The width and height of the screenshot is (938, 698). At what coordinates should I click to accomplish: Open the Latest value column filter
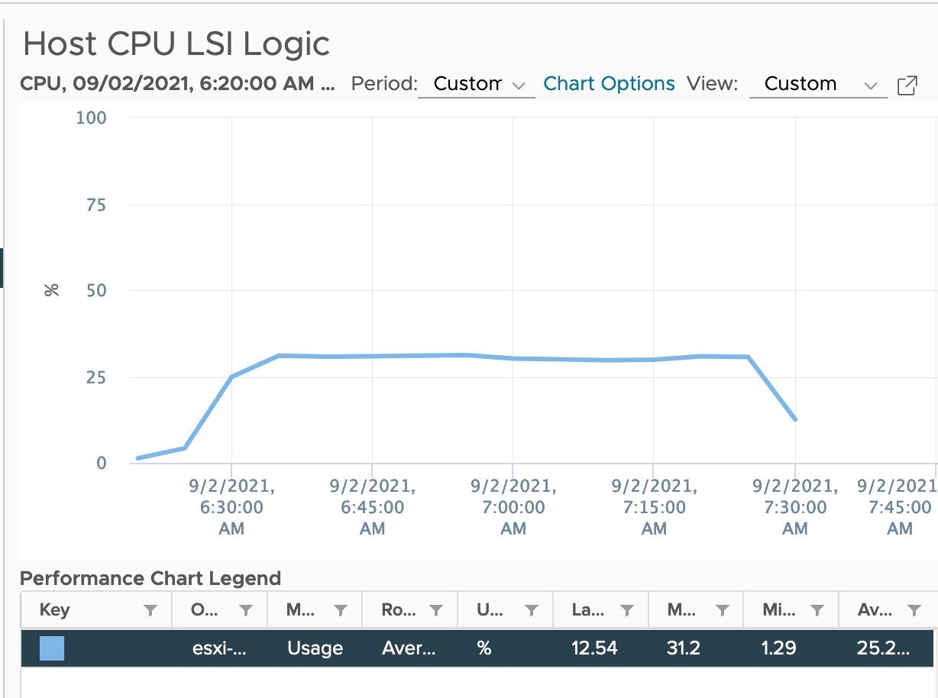627,609
